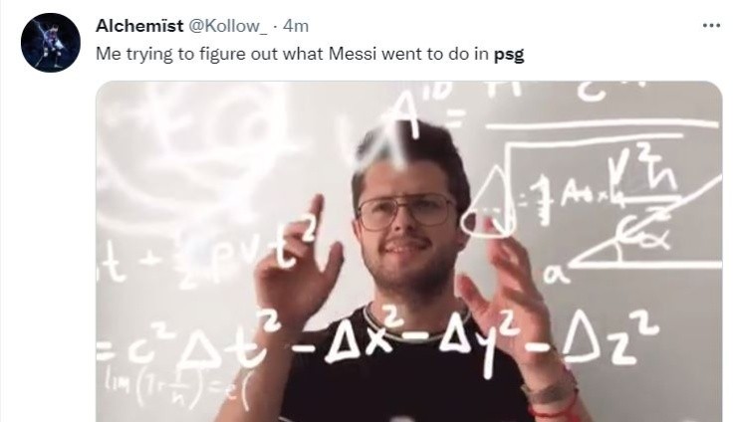Open the attached math meme video

click(x=409, y=252)
